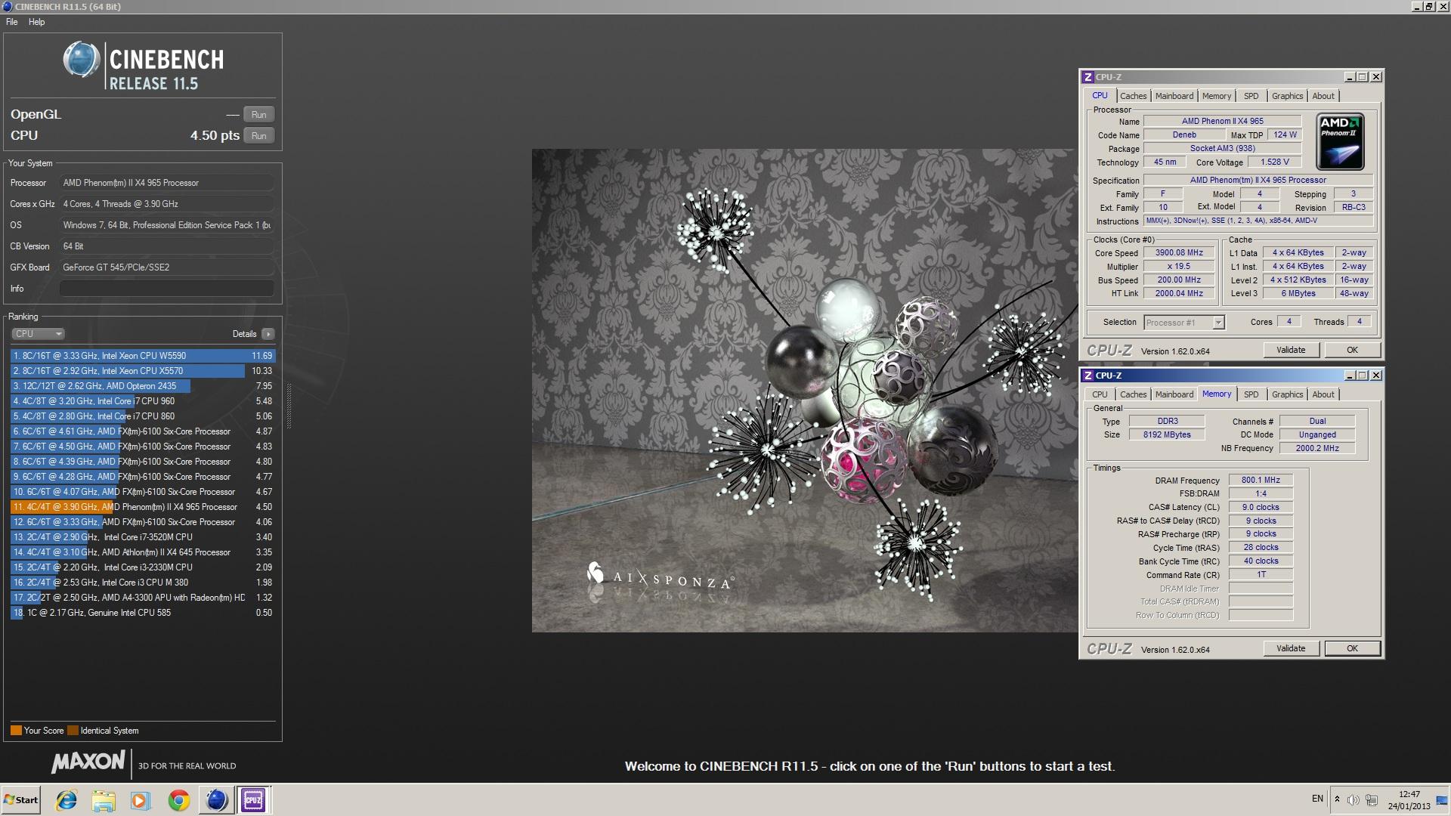Click the network tray icon
Screen dimensions: 1451x816
coord(1372,799)
